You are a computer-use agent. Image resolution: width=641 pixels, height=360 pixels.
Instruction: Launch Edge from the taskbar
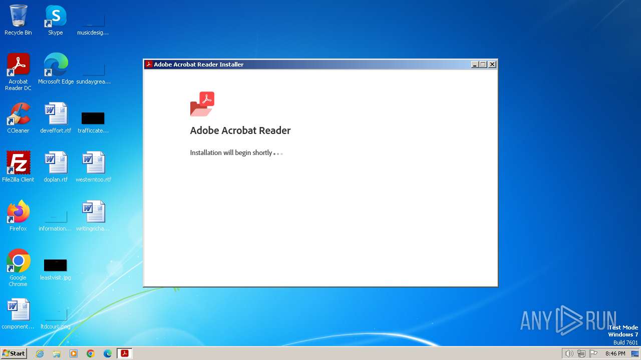pos(108,353)
